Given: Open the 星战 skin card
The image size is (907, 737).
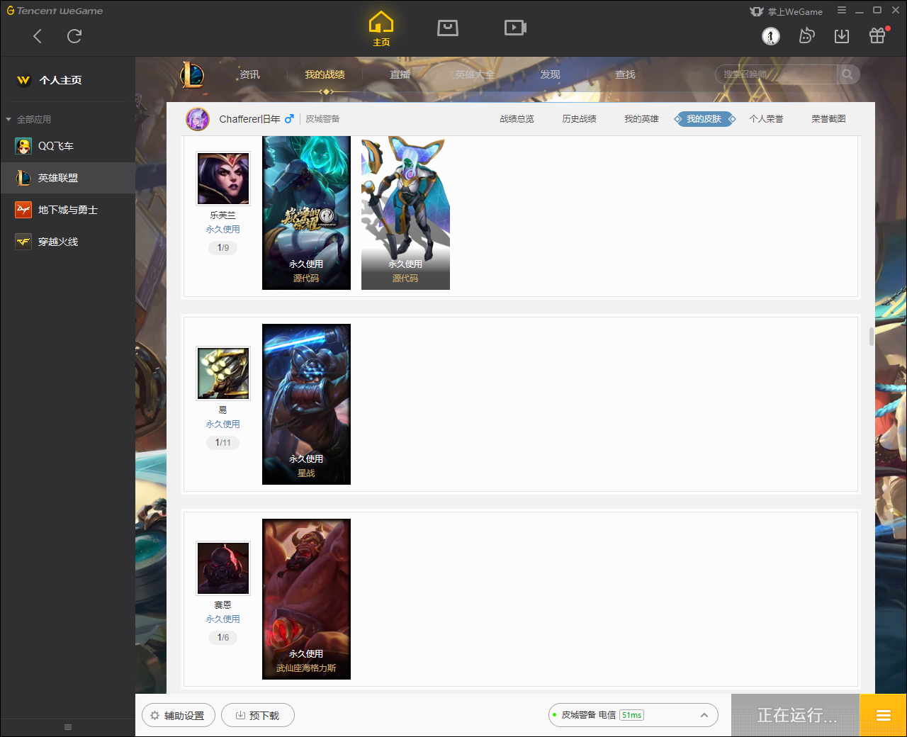Looking at the screenshot, I should click(306, 404).
